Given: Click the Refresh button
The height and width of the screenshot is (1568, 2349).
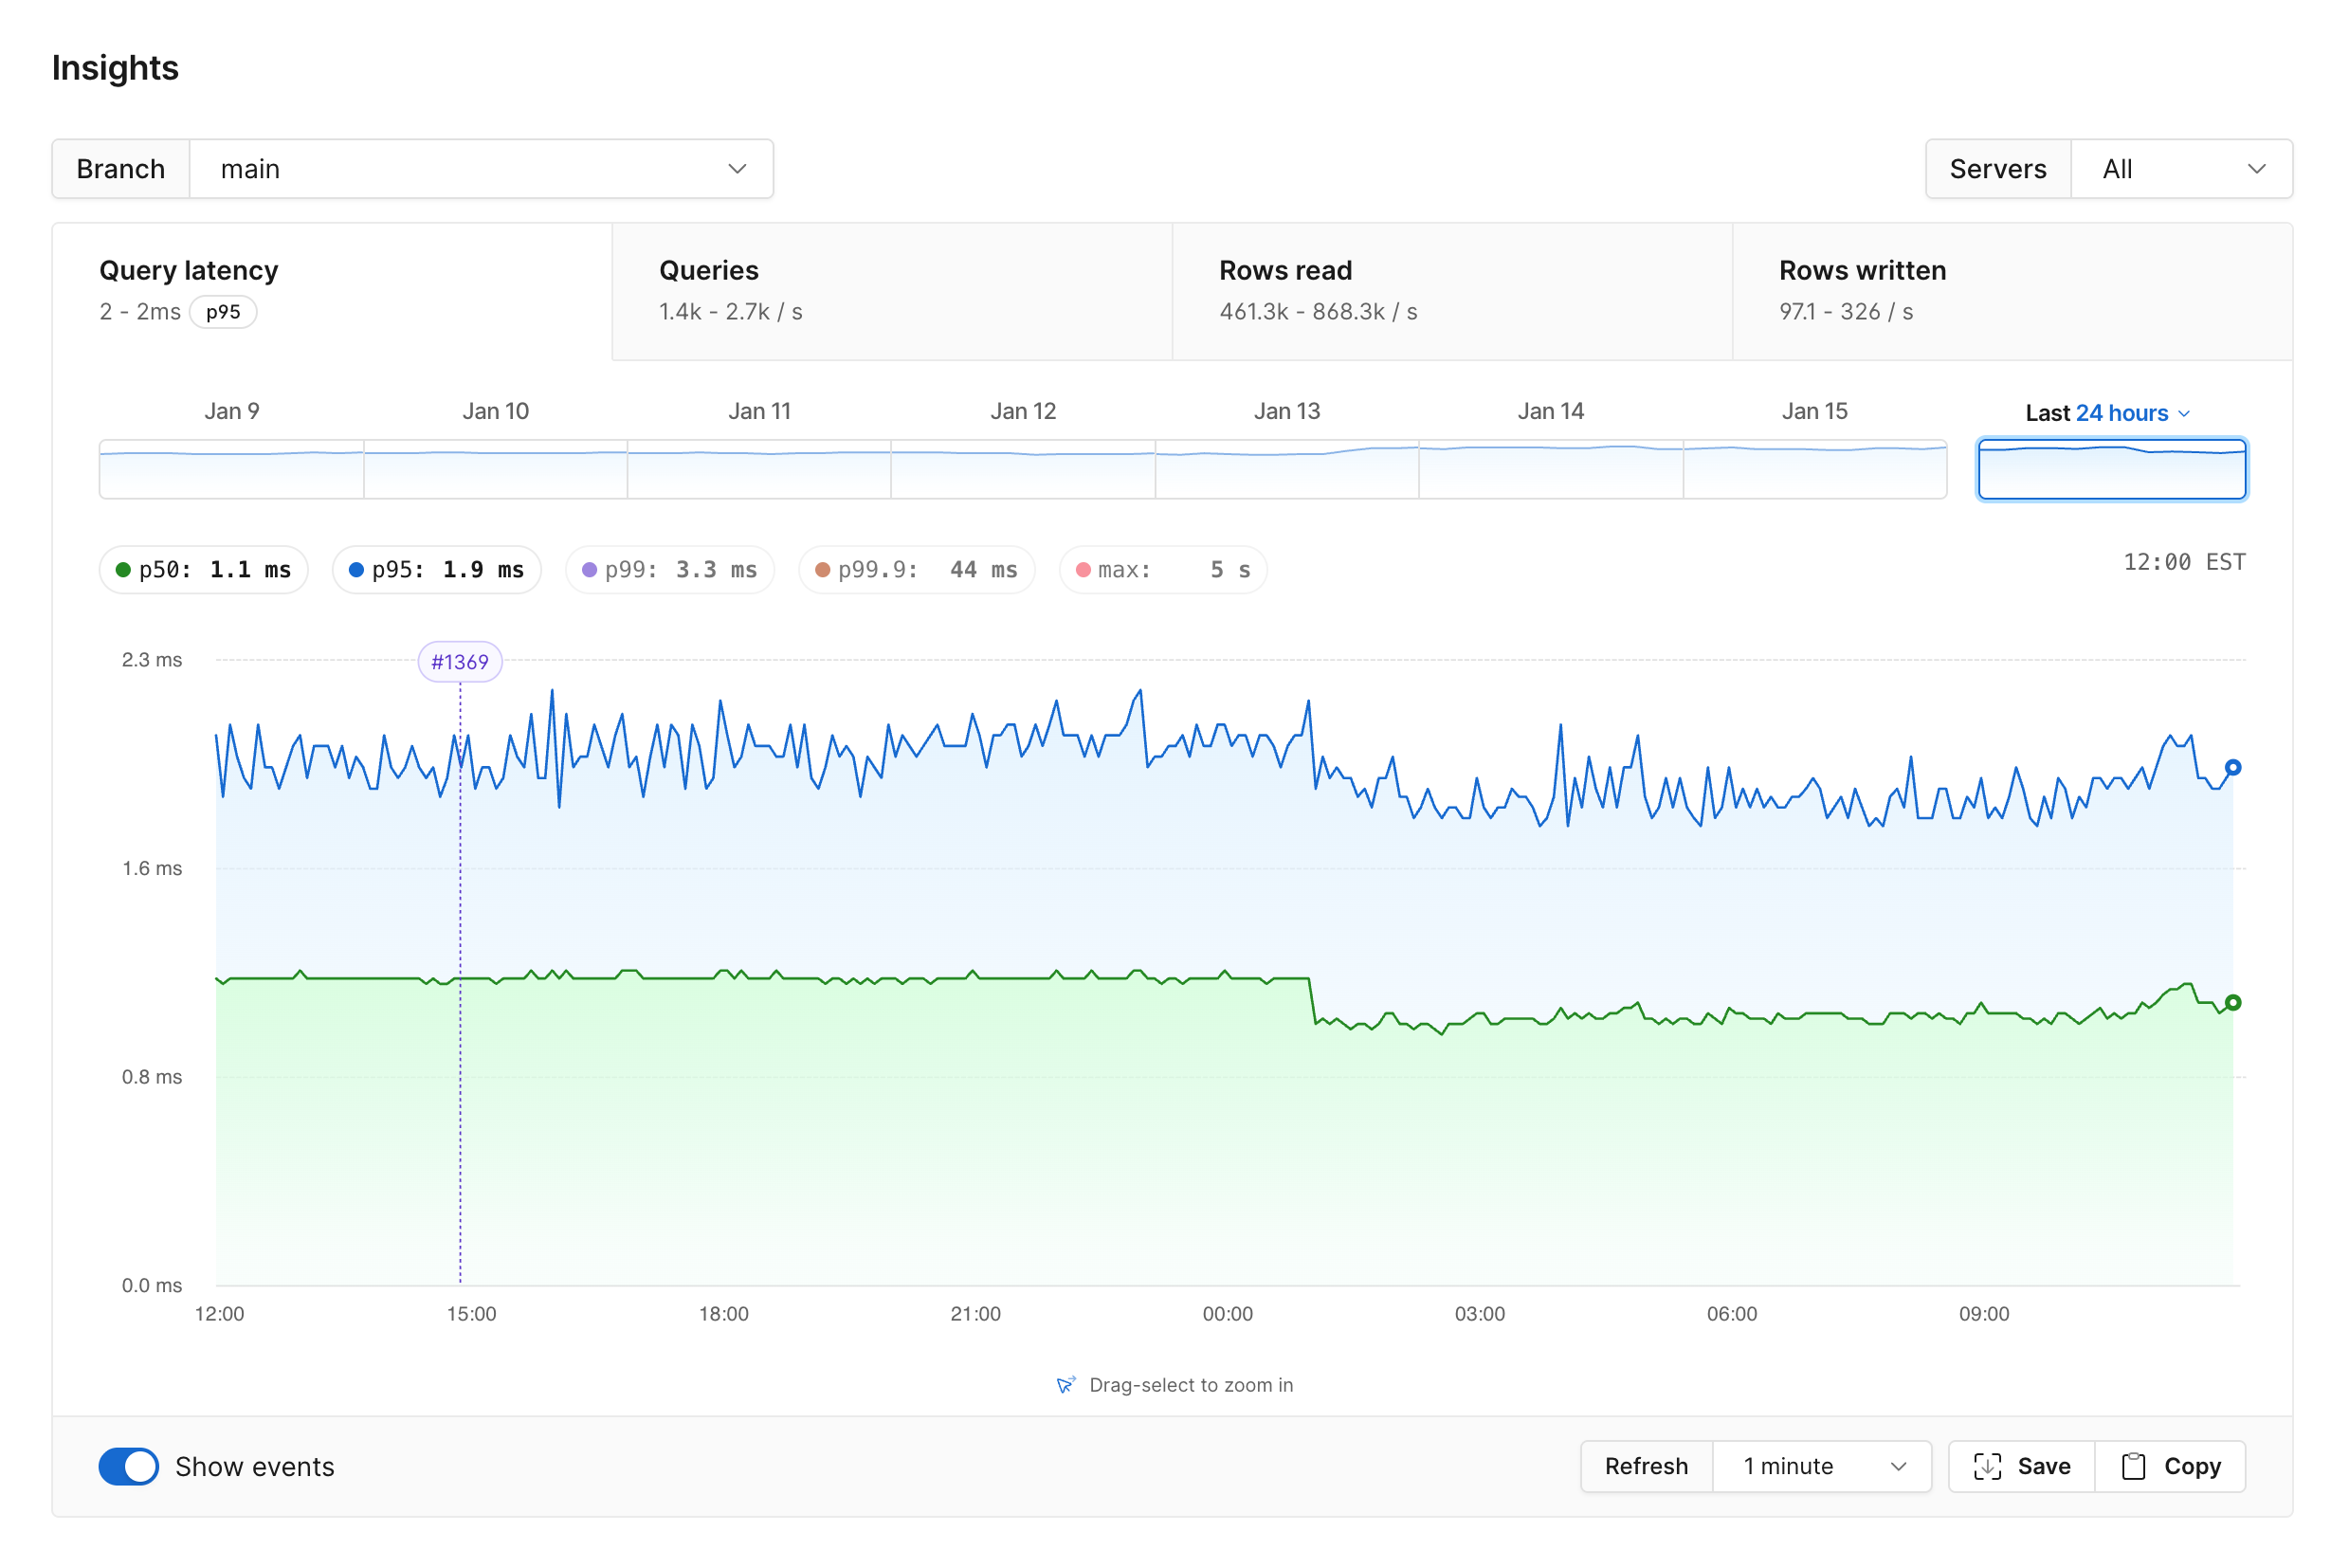Looking at the screenshot, I should click(1645, 1466).
